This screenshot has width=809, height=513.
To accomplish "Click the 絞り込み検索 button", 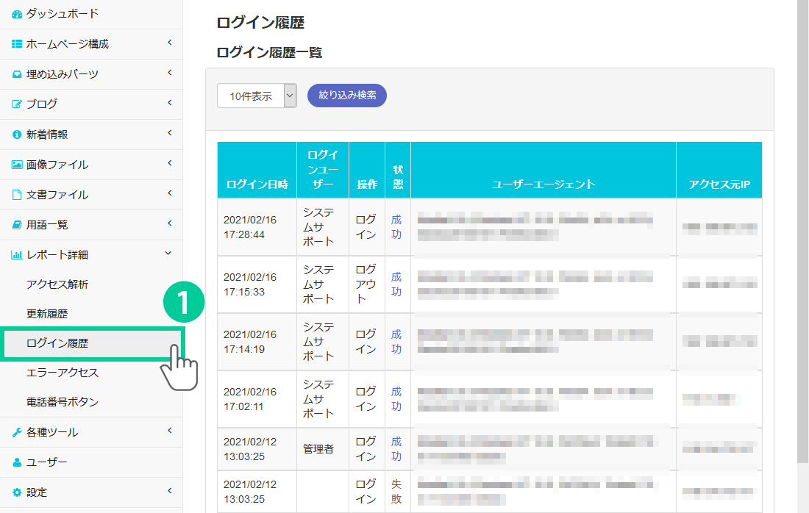I will 347,96.
